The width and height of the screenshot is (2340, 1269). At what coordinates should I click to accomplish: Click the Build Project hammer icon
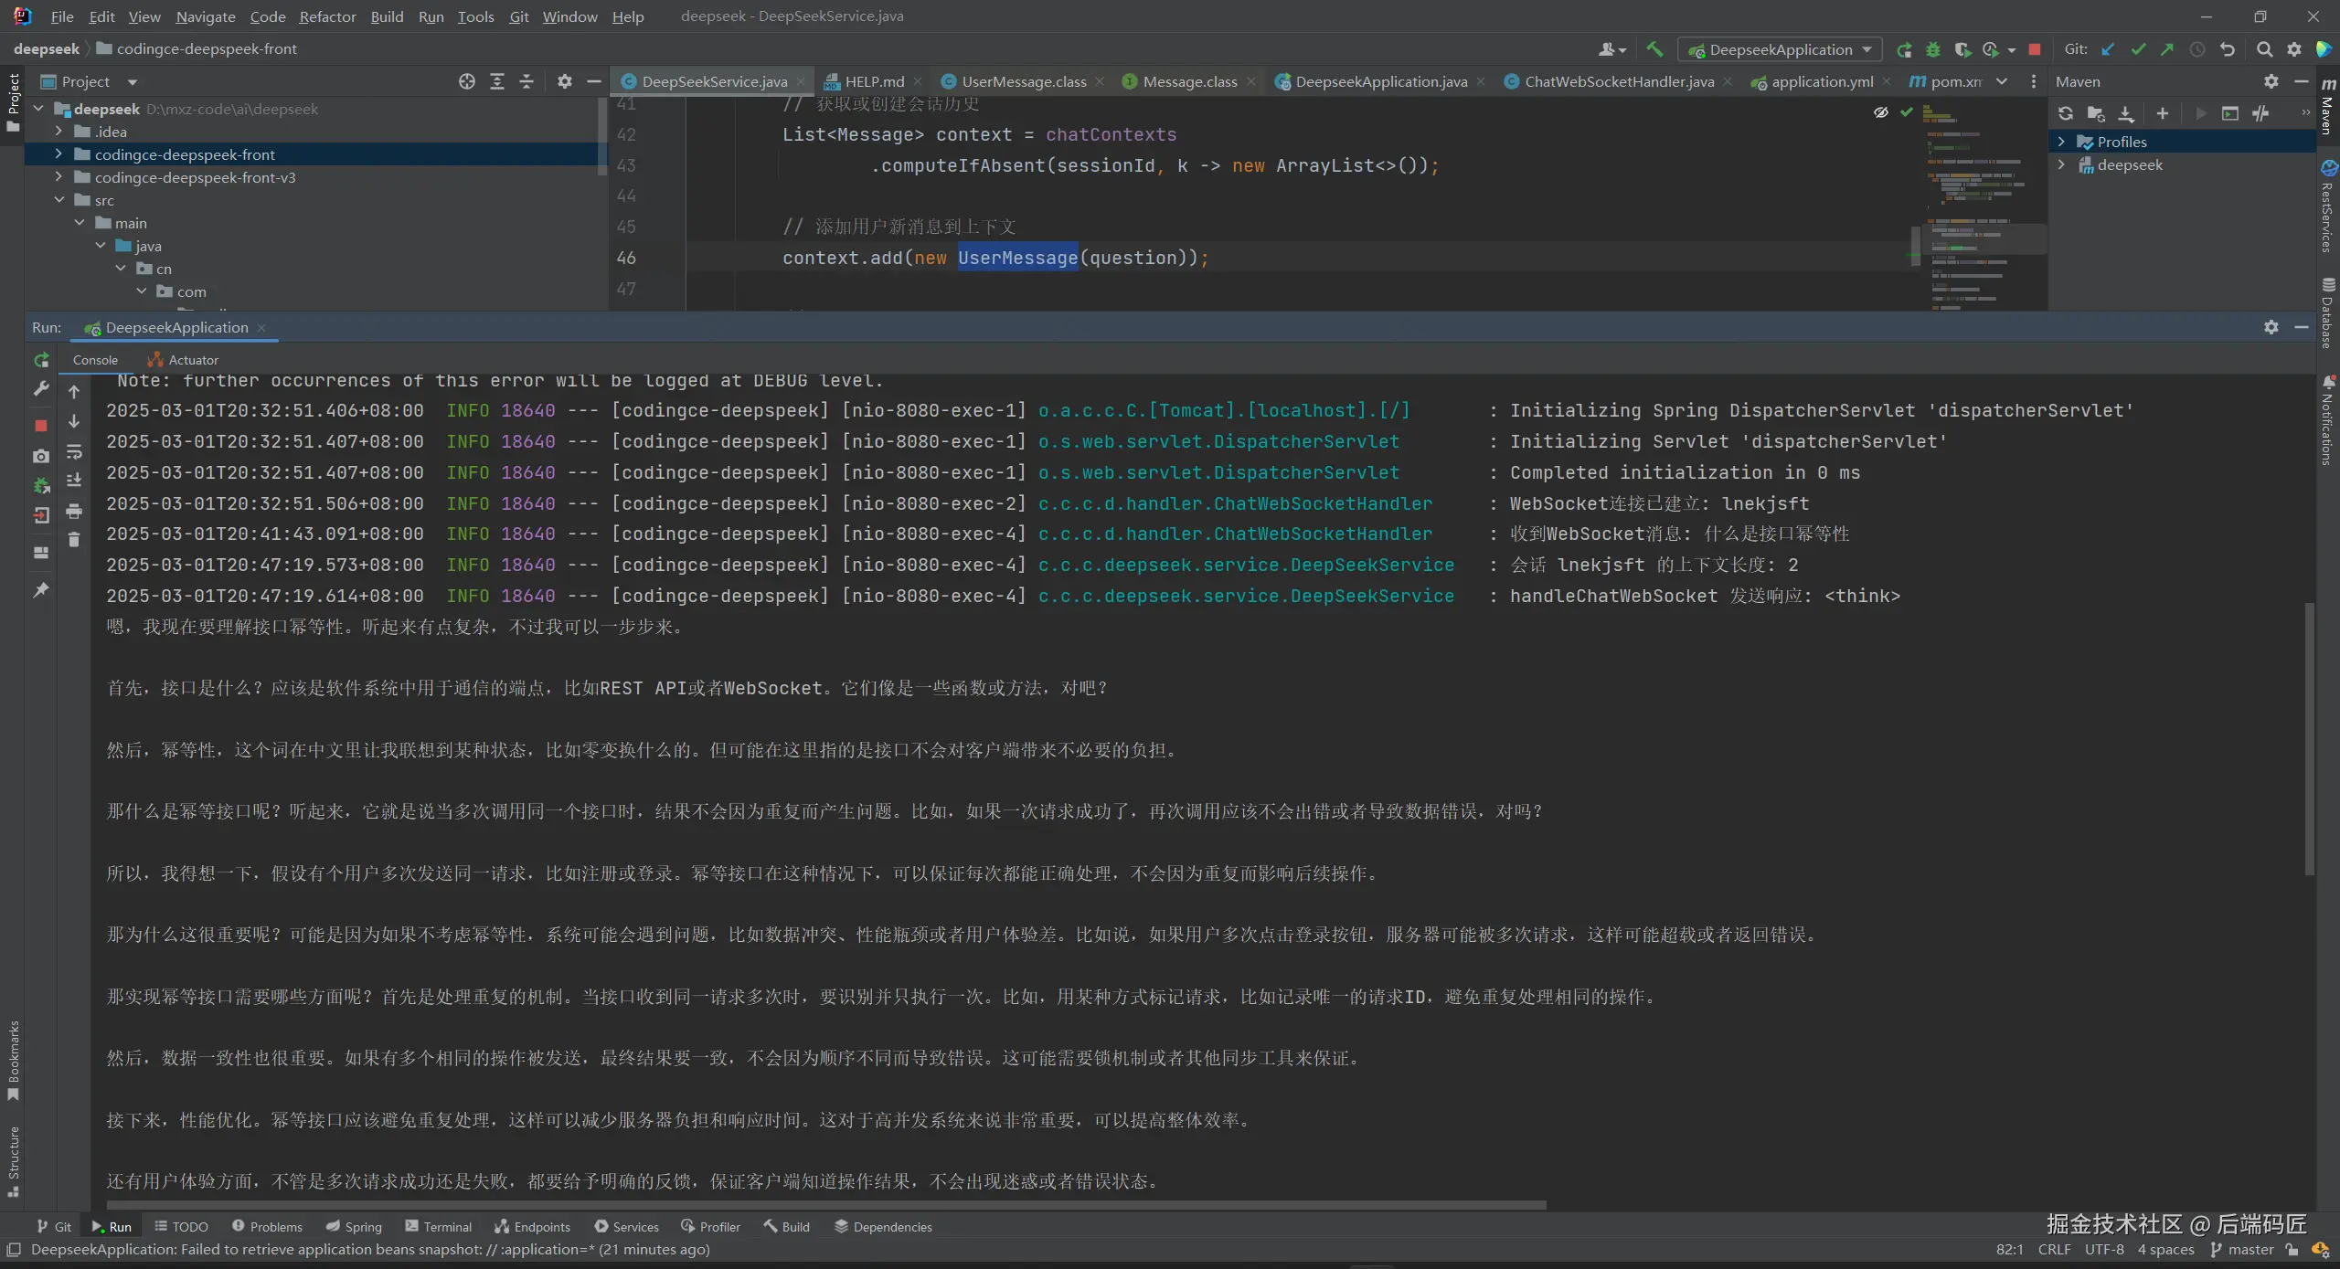[1654, 49]
